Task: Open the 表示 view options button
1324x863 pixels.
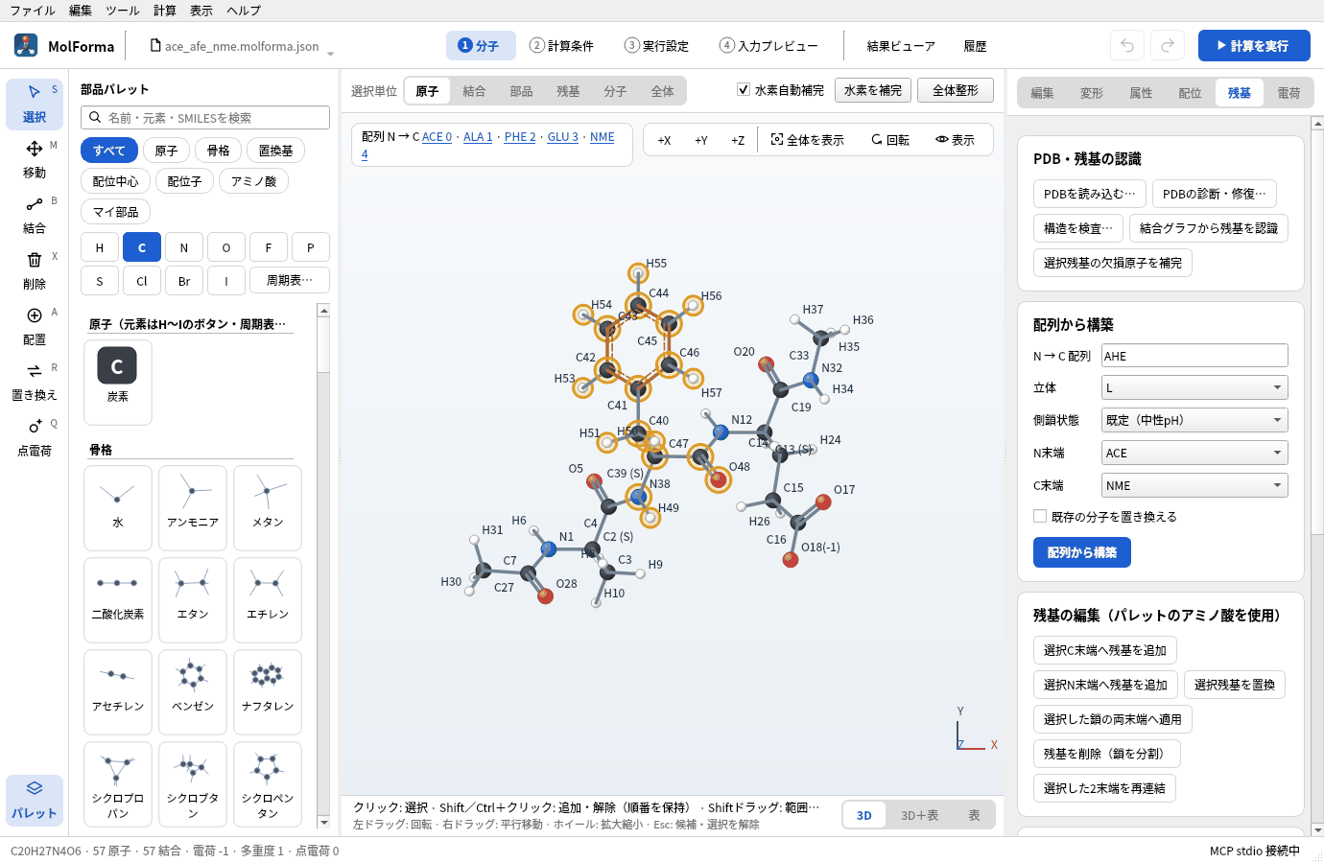Action: pos(956,140)
